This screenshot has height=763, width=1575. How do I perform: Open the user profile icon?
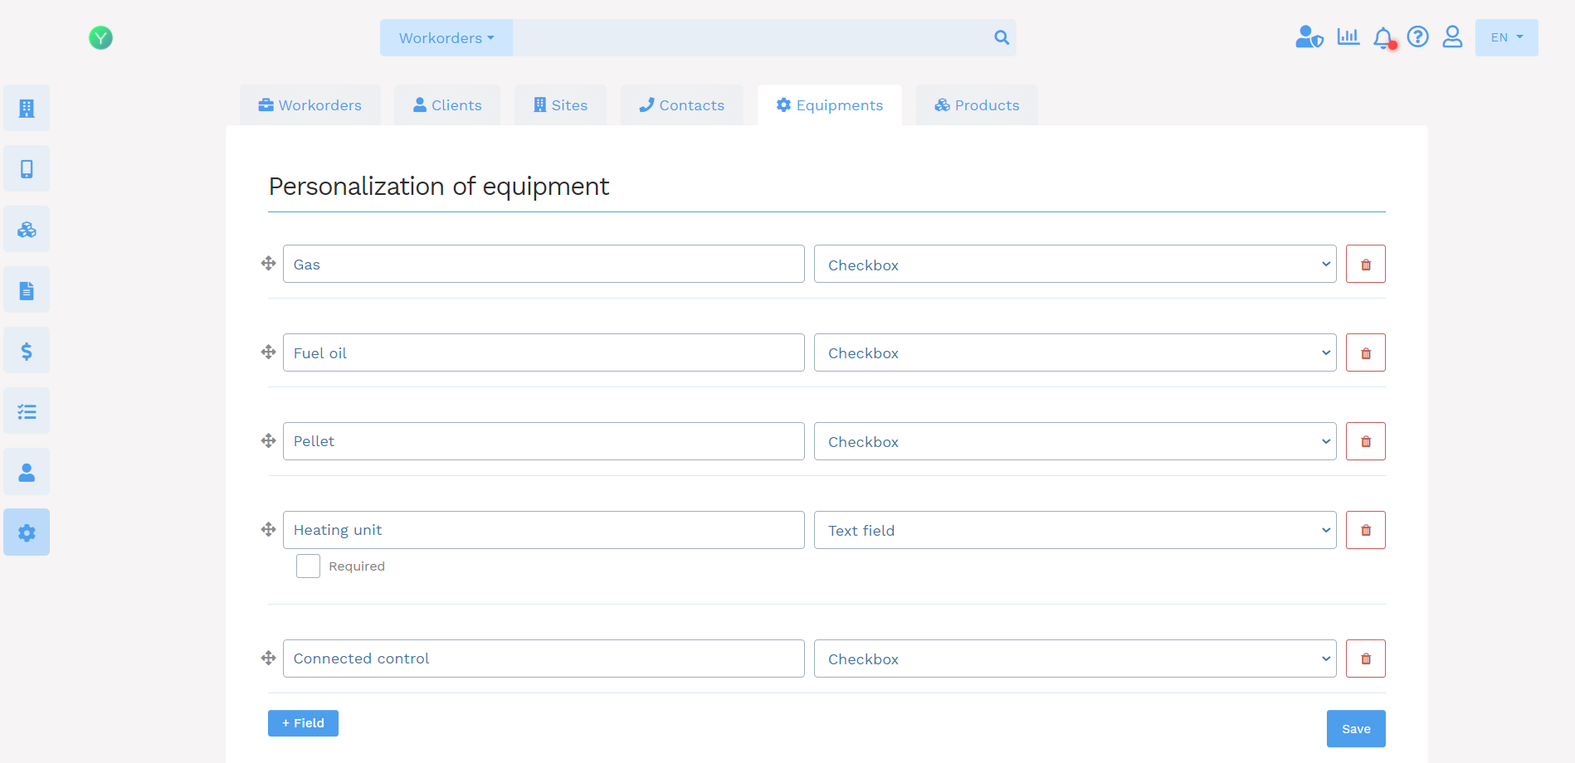pos(1452,36)
